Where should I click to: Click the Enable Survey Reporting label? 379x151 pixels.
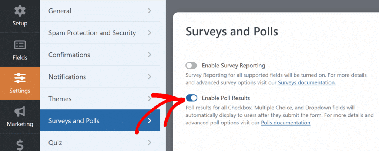(233, 66)
